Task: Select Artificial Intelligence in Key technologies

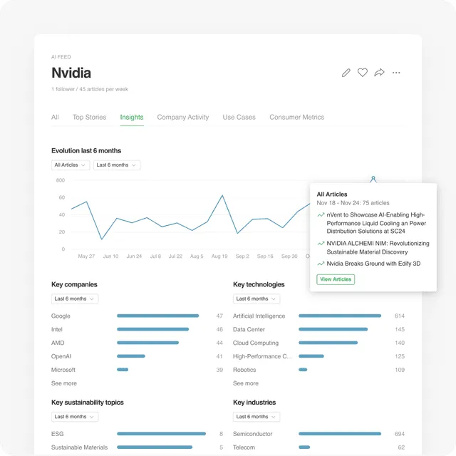Action: coord(259,316)
